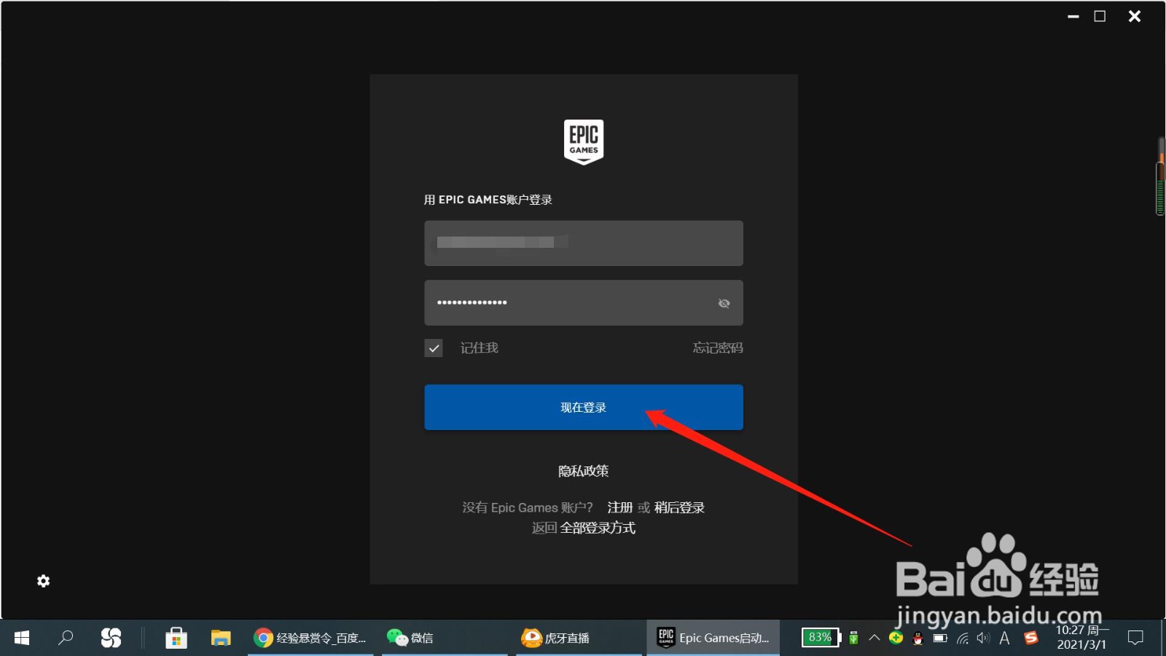Click the 注册 sign-up link

[x=620, y=507]
